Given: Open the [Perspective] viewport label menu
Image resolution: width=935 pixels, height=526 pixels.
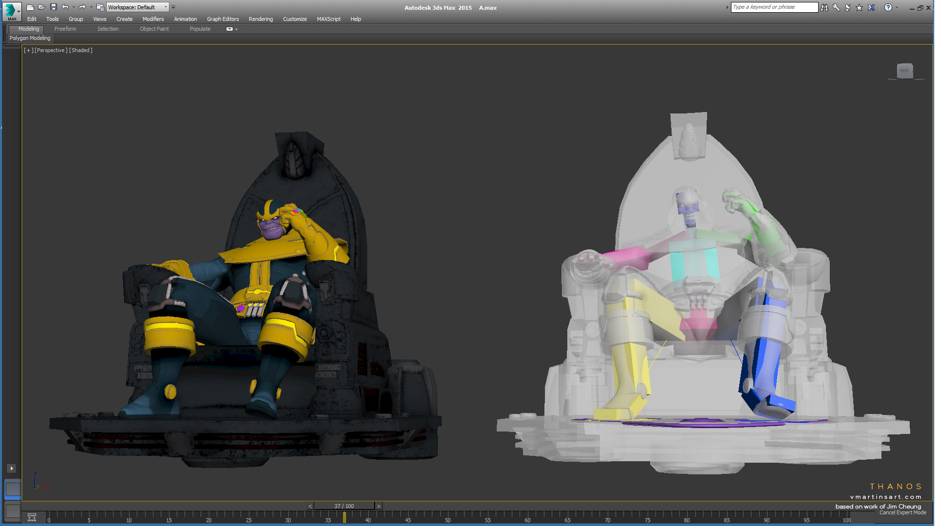Looking at the screenshot, I should (x=51, y=50).
